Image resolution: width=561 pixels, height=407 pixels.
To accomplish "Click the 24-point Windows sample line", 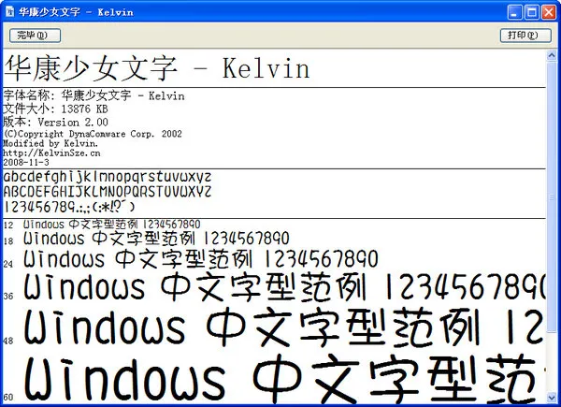I will 201,260.
